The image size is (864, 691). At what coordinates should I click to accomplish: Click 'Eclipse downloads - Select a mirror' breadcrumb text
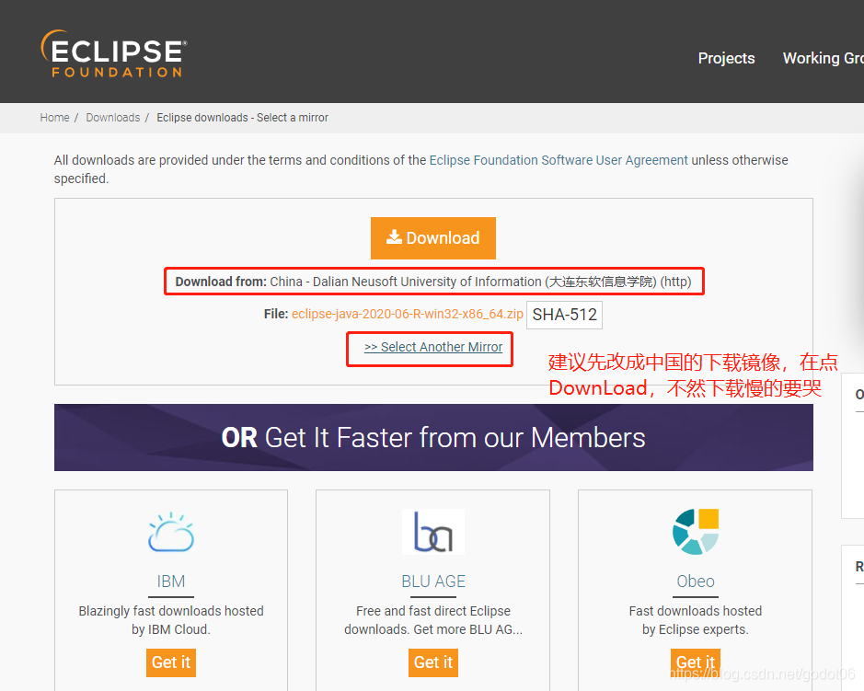click(x=242, y=118)
